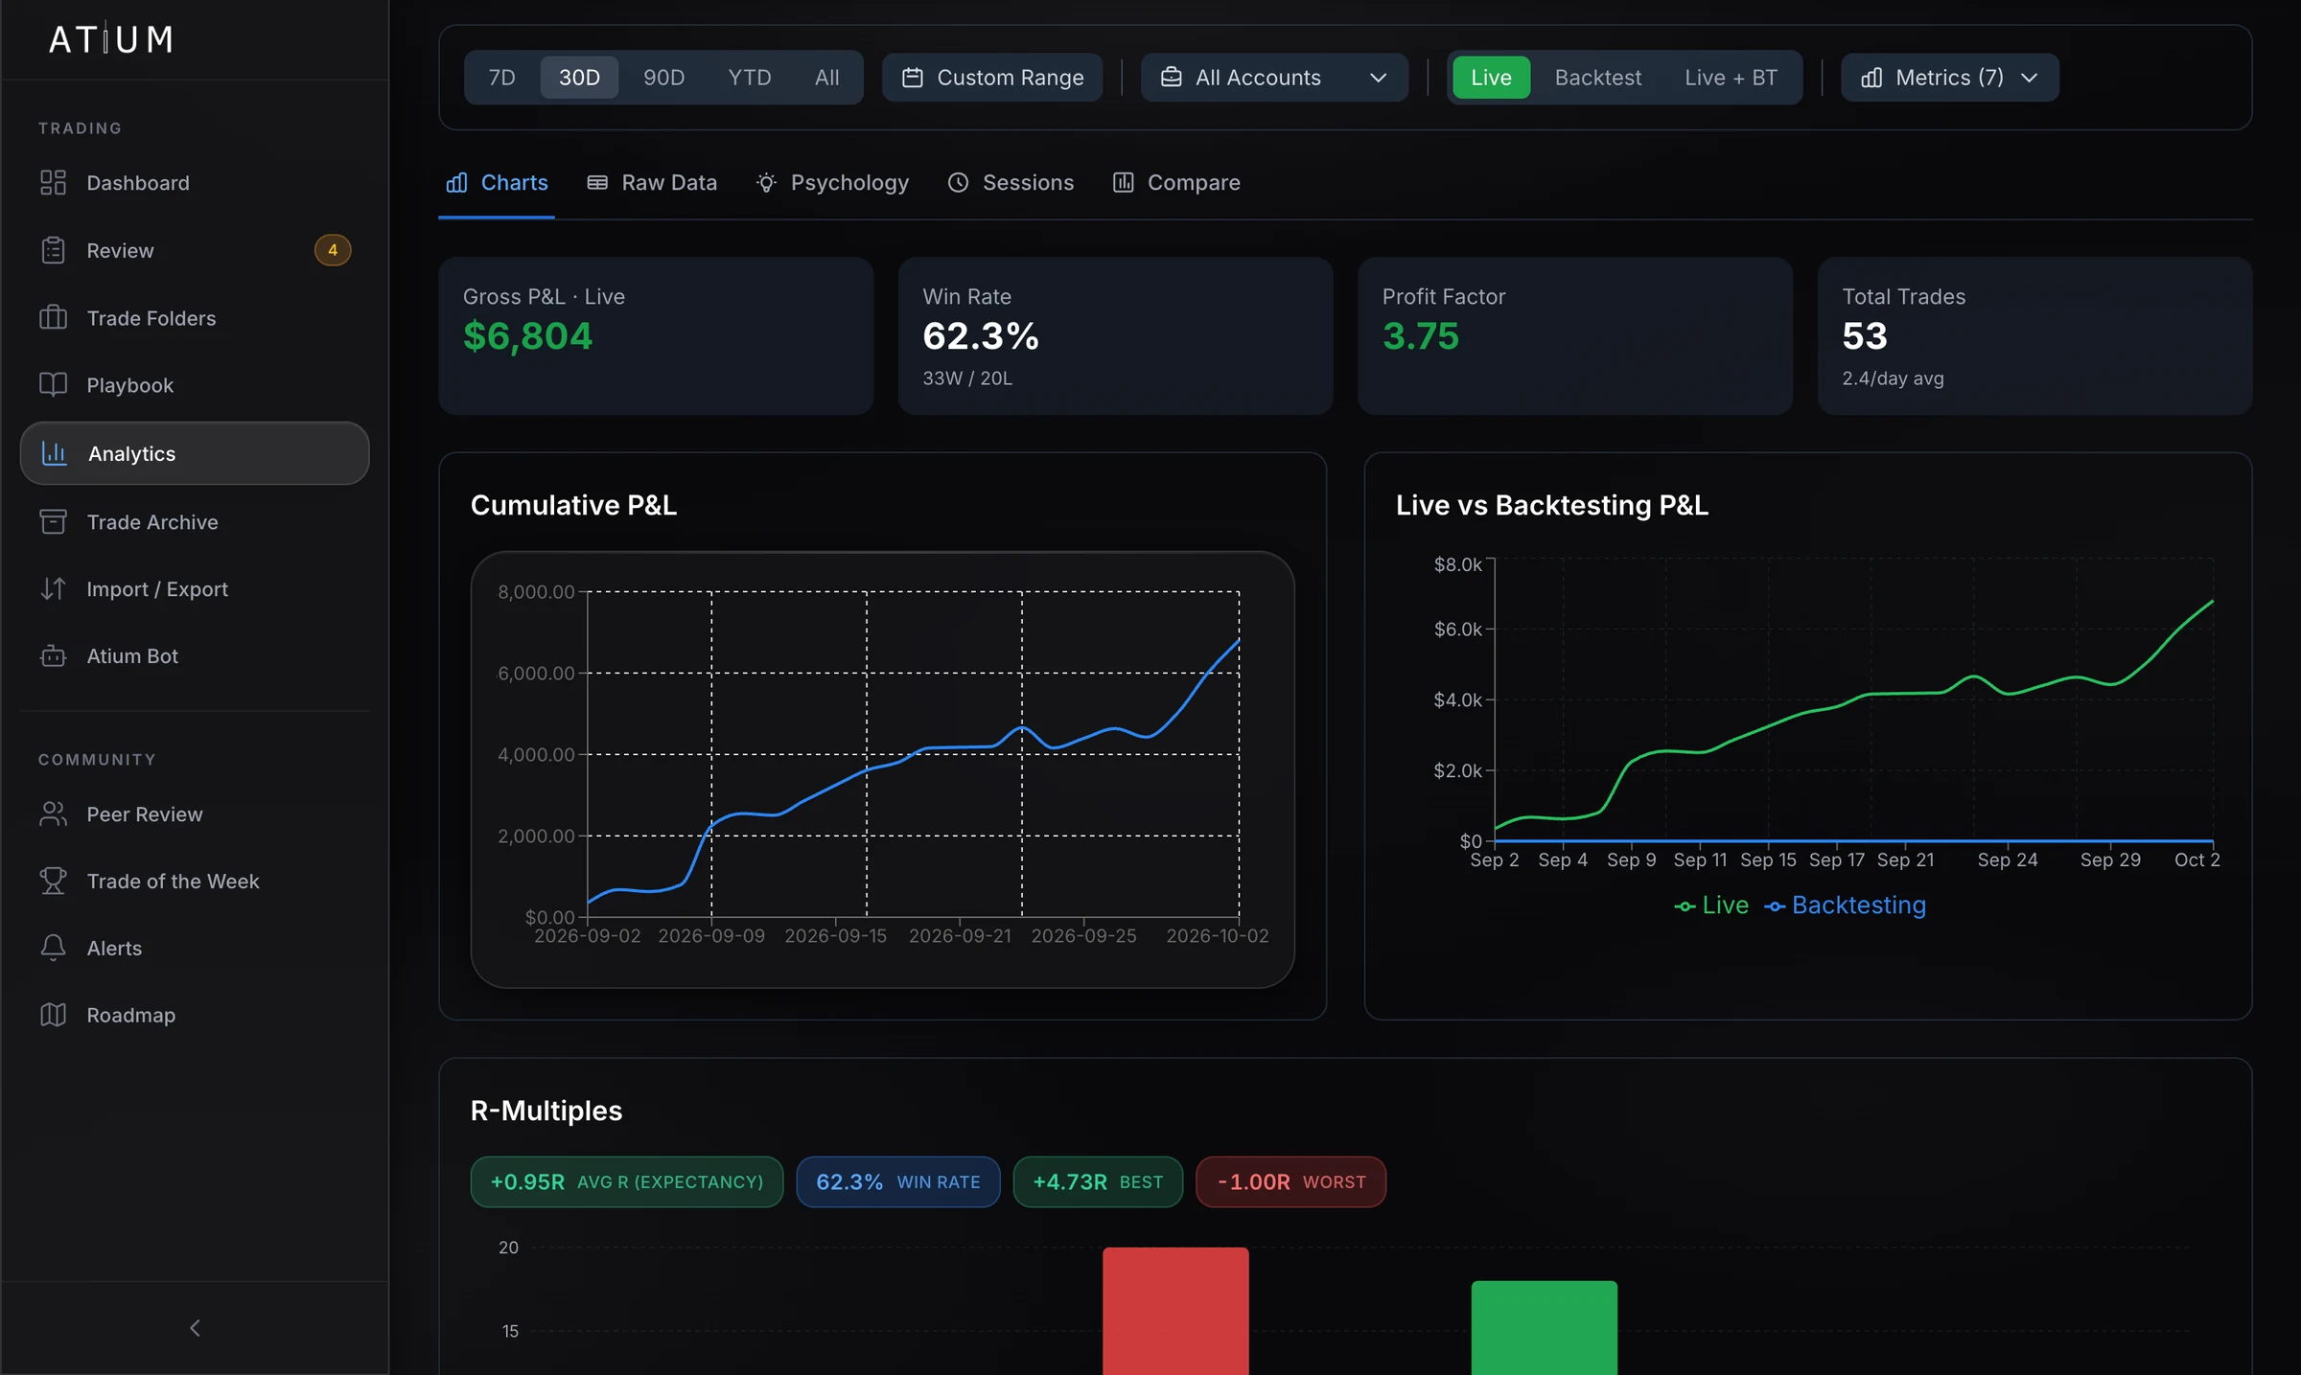Switch to the Psychology tab
Image resolution: width=2301 pixels, height=1375 pixels.
click(832, 182)
